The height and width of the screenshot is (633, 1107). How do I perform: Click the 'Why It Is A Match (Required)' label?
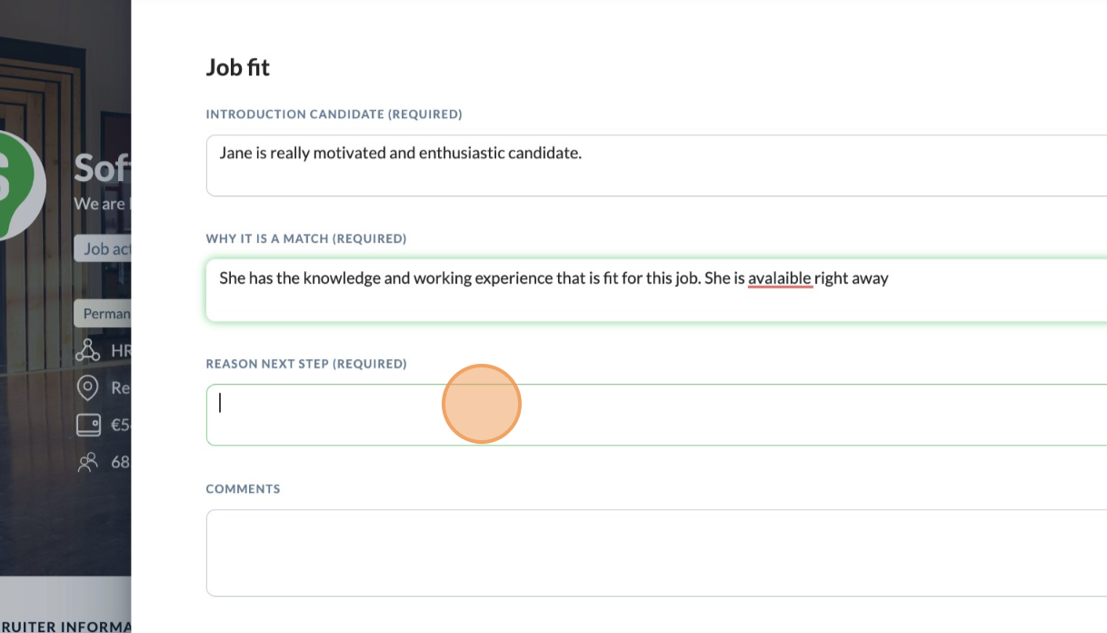tap(306, 239)
